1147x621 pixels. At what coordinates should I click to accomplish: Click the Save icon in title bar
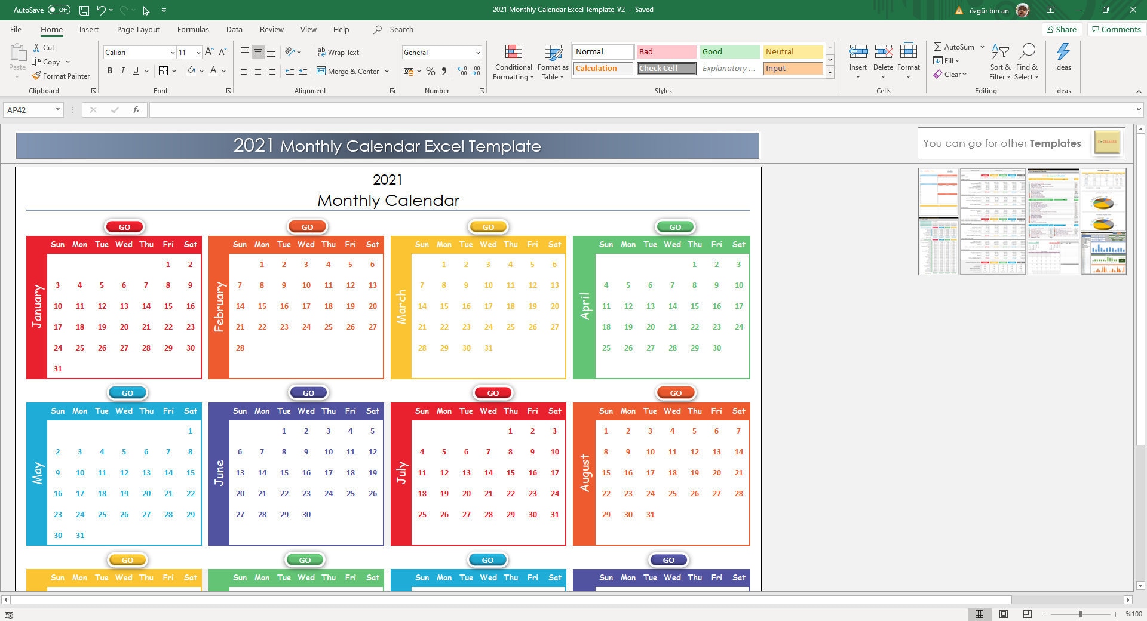[84, 10]
